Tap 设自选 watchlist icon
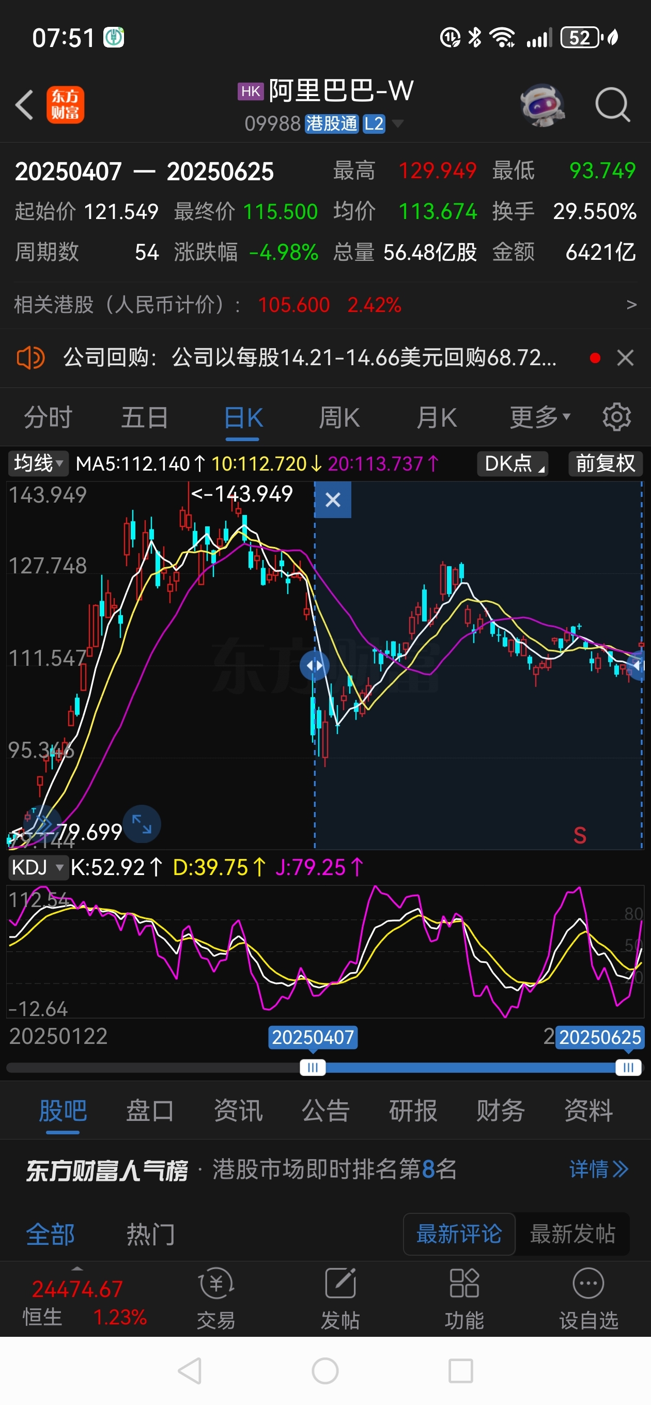 click(x=588, y=1299)
